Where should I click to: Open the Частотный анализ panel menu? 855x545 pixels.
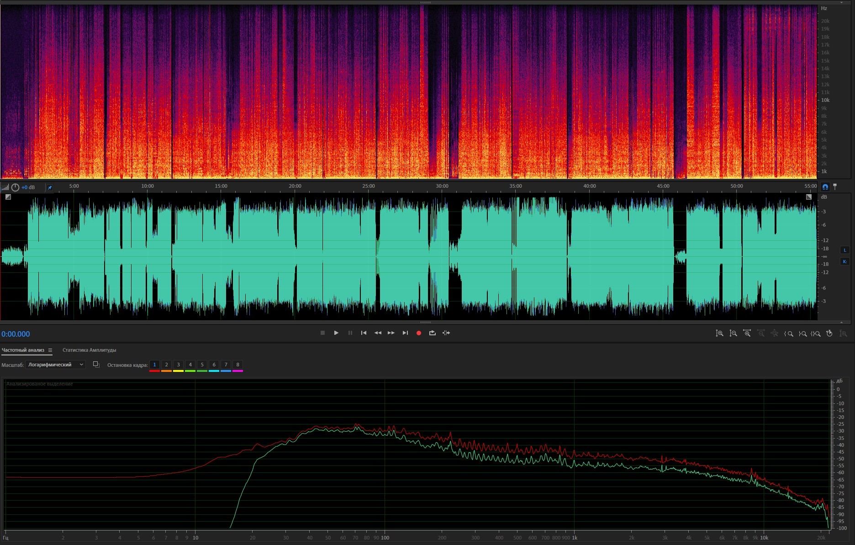point(50,350)
